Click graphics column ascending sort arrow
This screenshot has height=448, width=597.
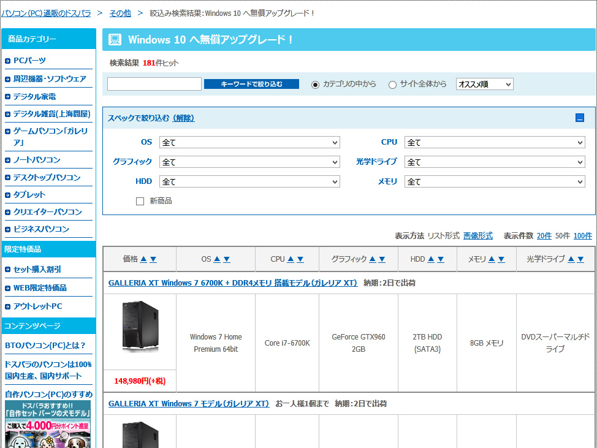(373, 259)
